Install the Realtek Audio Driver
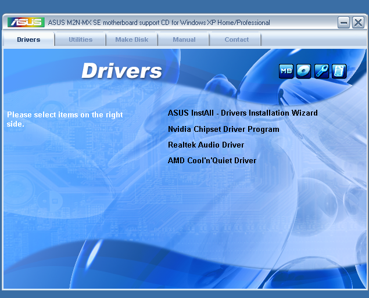Viewport: 369px width, 298px height. click(206, 145)
